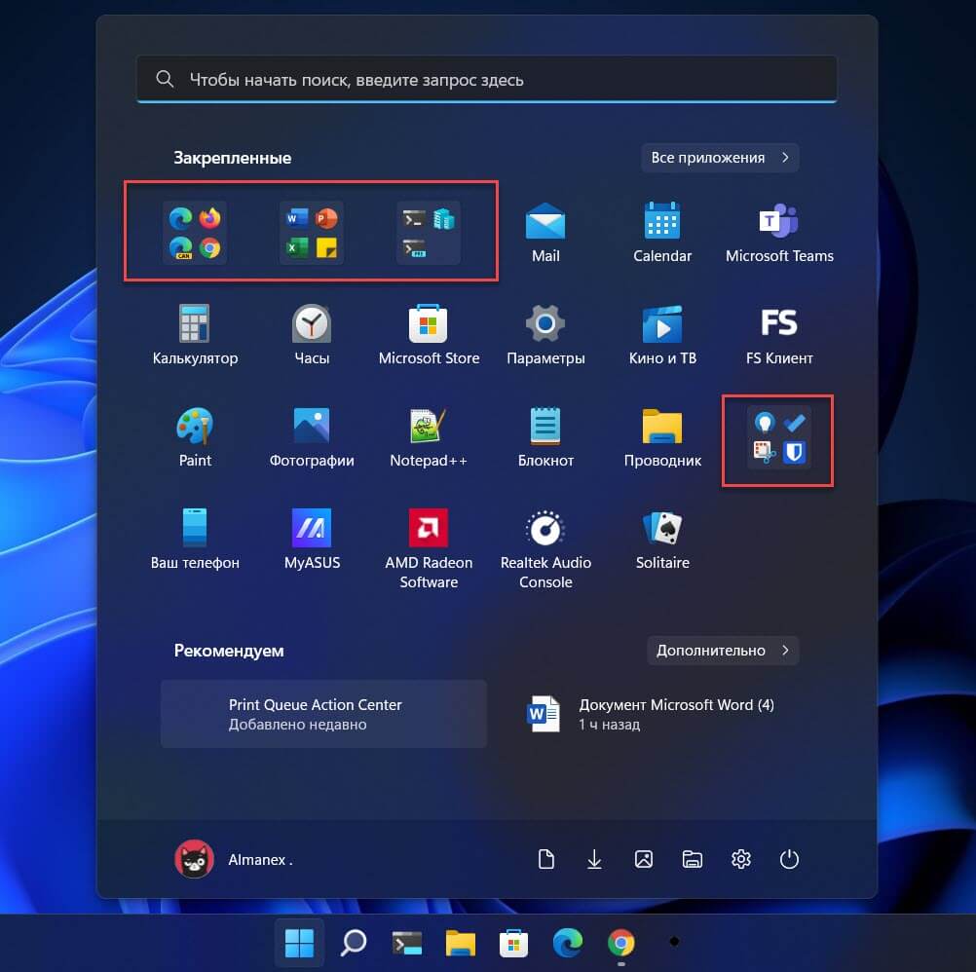Screen dimensions: 976x972
Task: Open Ваш телефон app
Action: [x=195, y=538]
